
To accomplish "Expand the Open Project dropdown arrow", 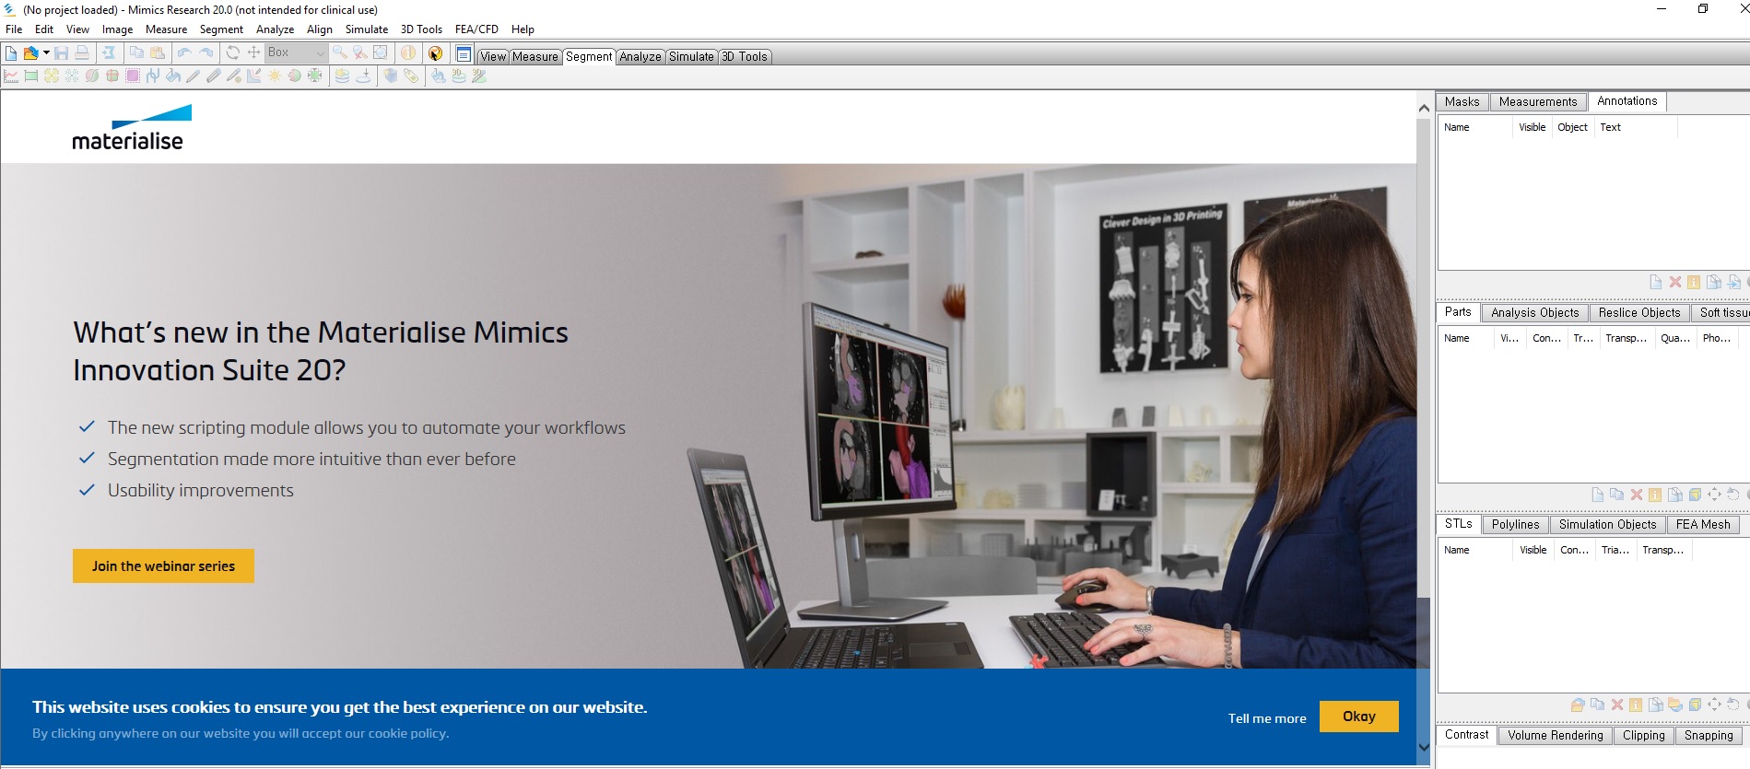I will pos(46,53).
